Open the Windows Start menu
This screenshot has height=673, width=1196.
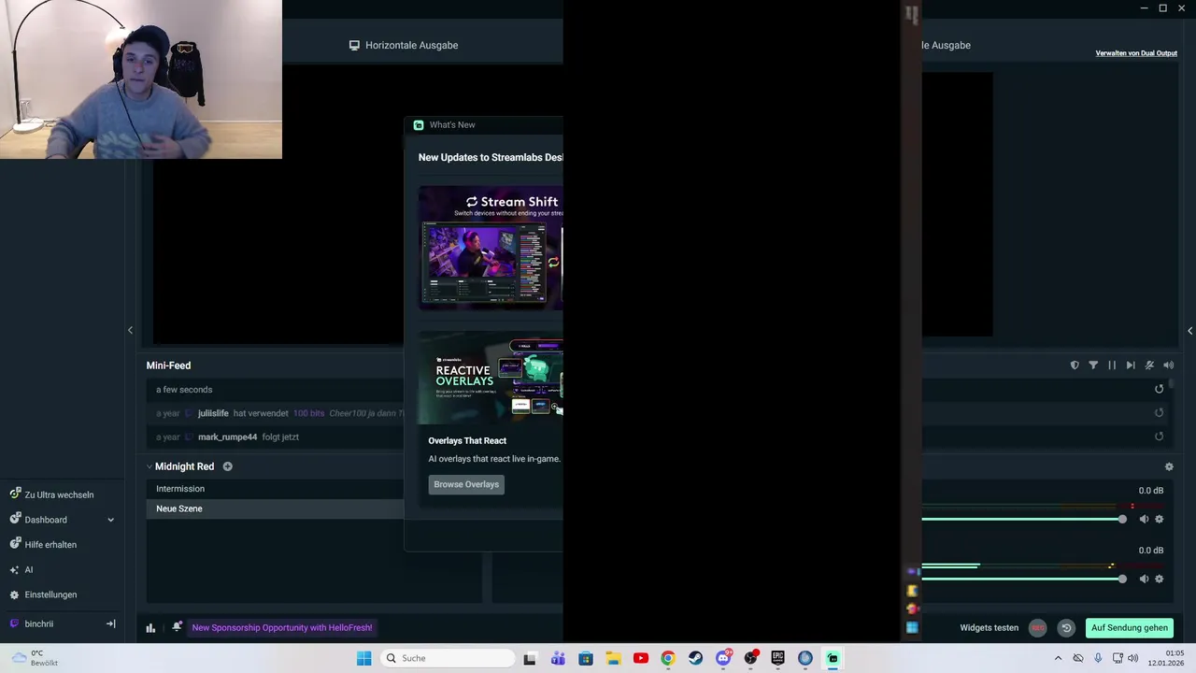click(363, 658)
